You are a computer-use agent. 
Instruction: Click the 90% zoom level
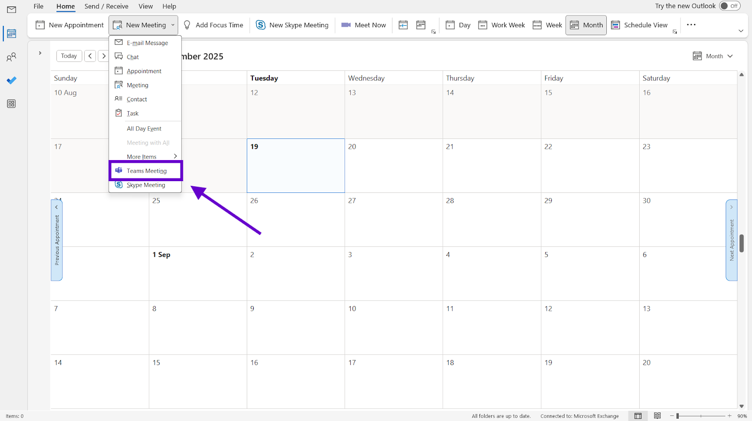pos(742,416)
